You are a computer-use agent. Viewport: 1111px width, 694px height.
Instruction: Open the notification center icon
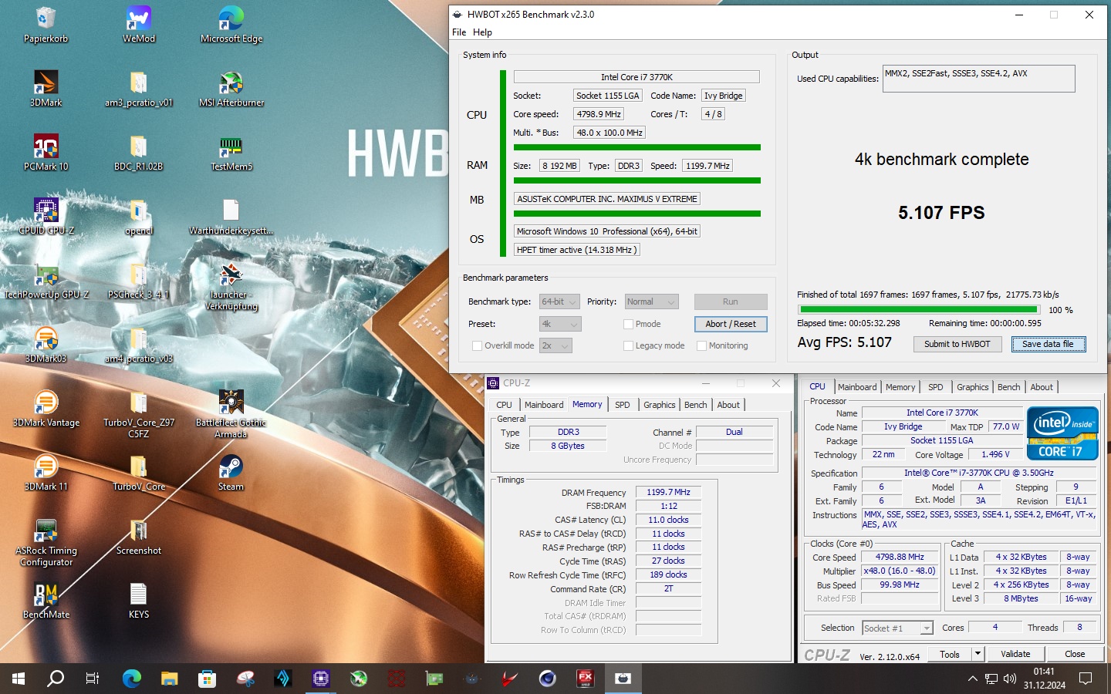point(1086,679)
